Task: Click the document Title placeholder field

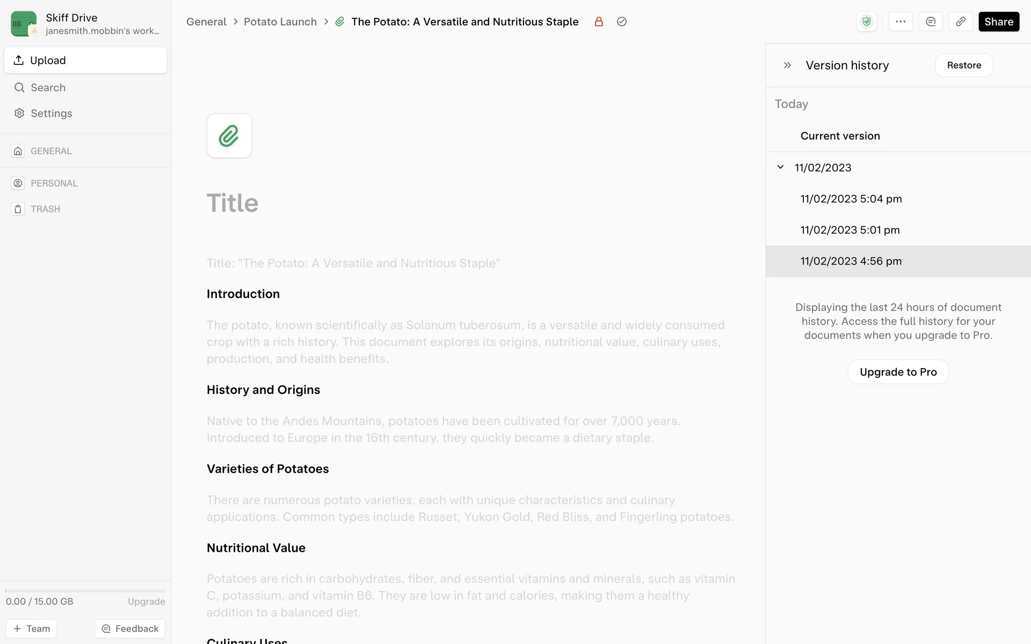Action: click(233, 203)
